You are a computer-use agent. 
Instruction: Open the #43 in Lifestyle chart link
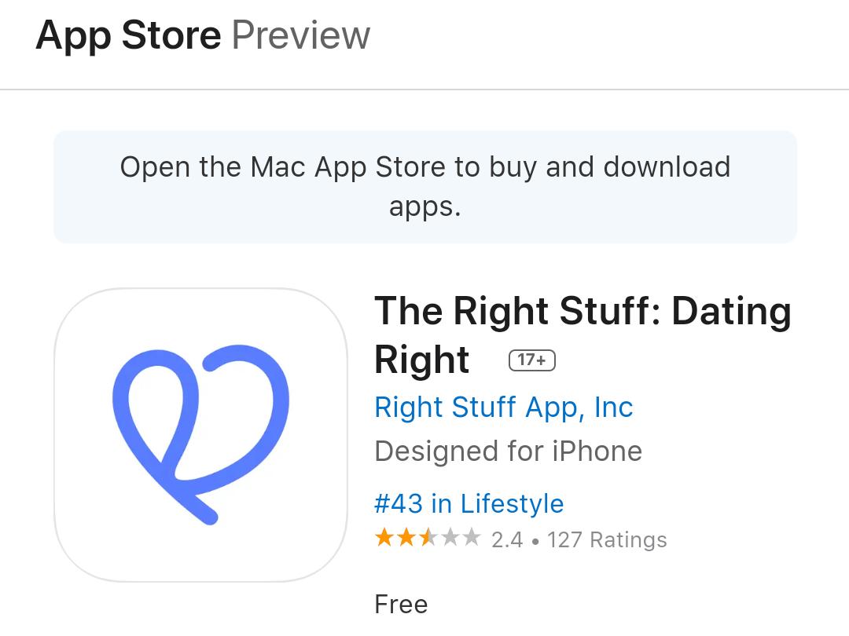click(469, 503)
